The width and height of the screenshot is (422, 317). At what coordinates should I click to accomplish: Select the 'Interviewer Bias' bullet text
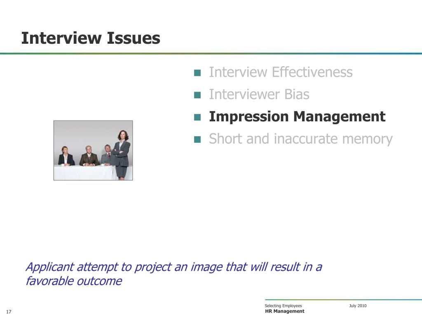tap(259, 95)
